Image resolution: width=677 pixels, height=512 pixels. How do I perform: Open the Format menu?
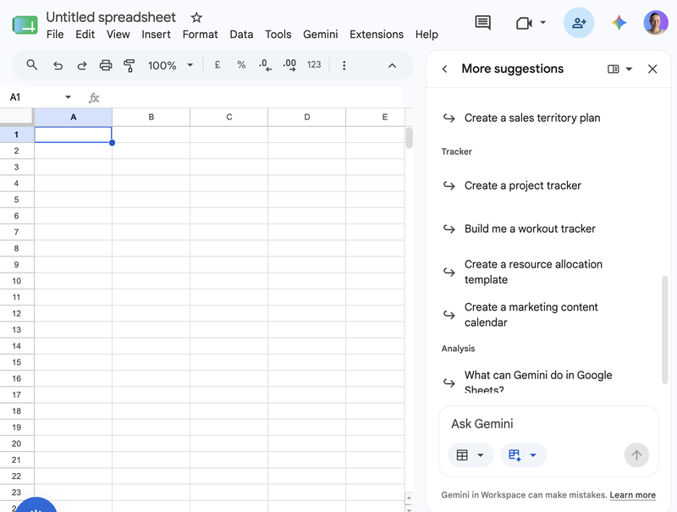tap(200, 34)
